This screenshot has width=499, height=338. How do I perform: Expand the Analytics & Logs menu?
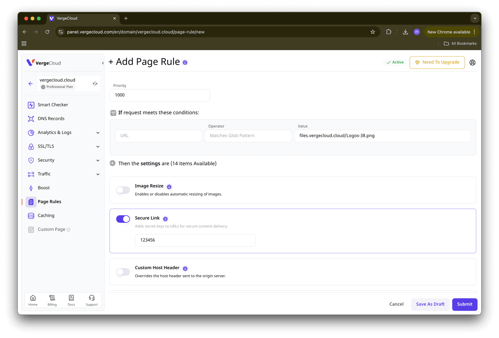pyautogui.click(x=63, y=132)
